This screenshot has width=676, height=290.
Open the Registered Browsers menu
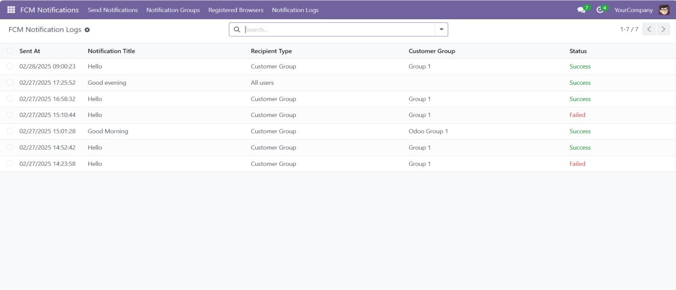pyautogui.click(x=236, y=10)
